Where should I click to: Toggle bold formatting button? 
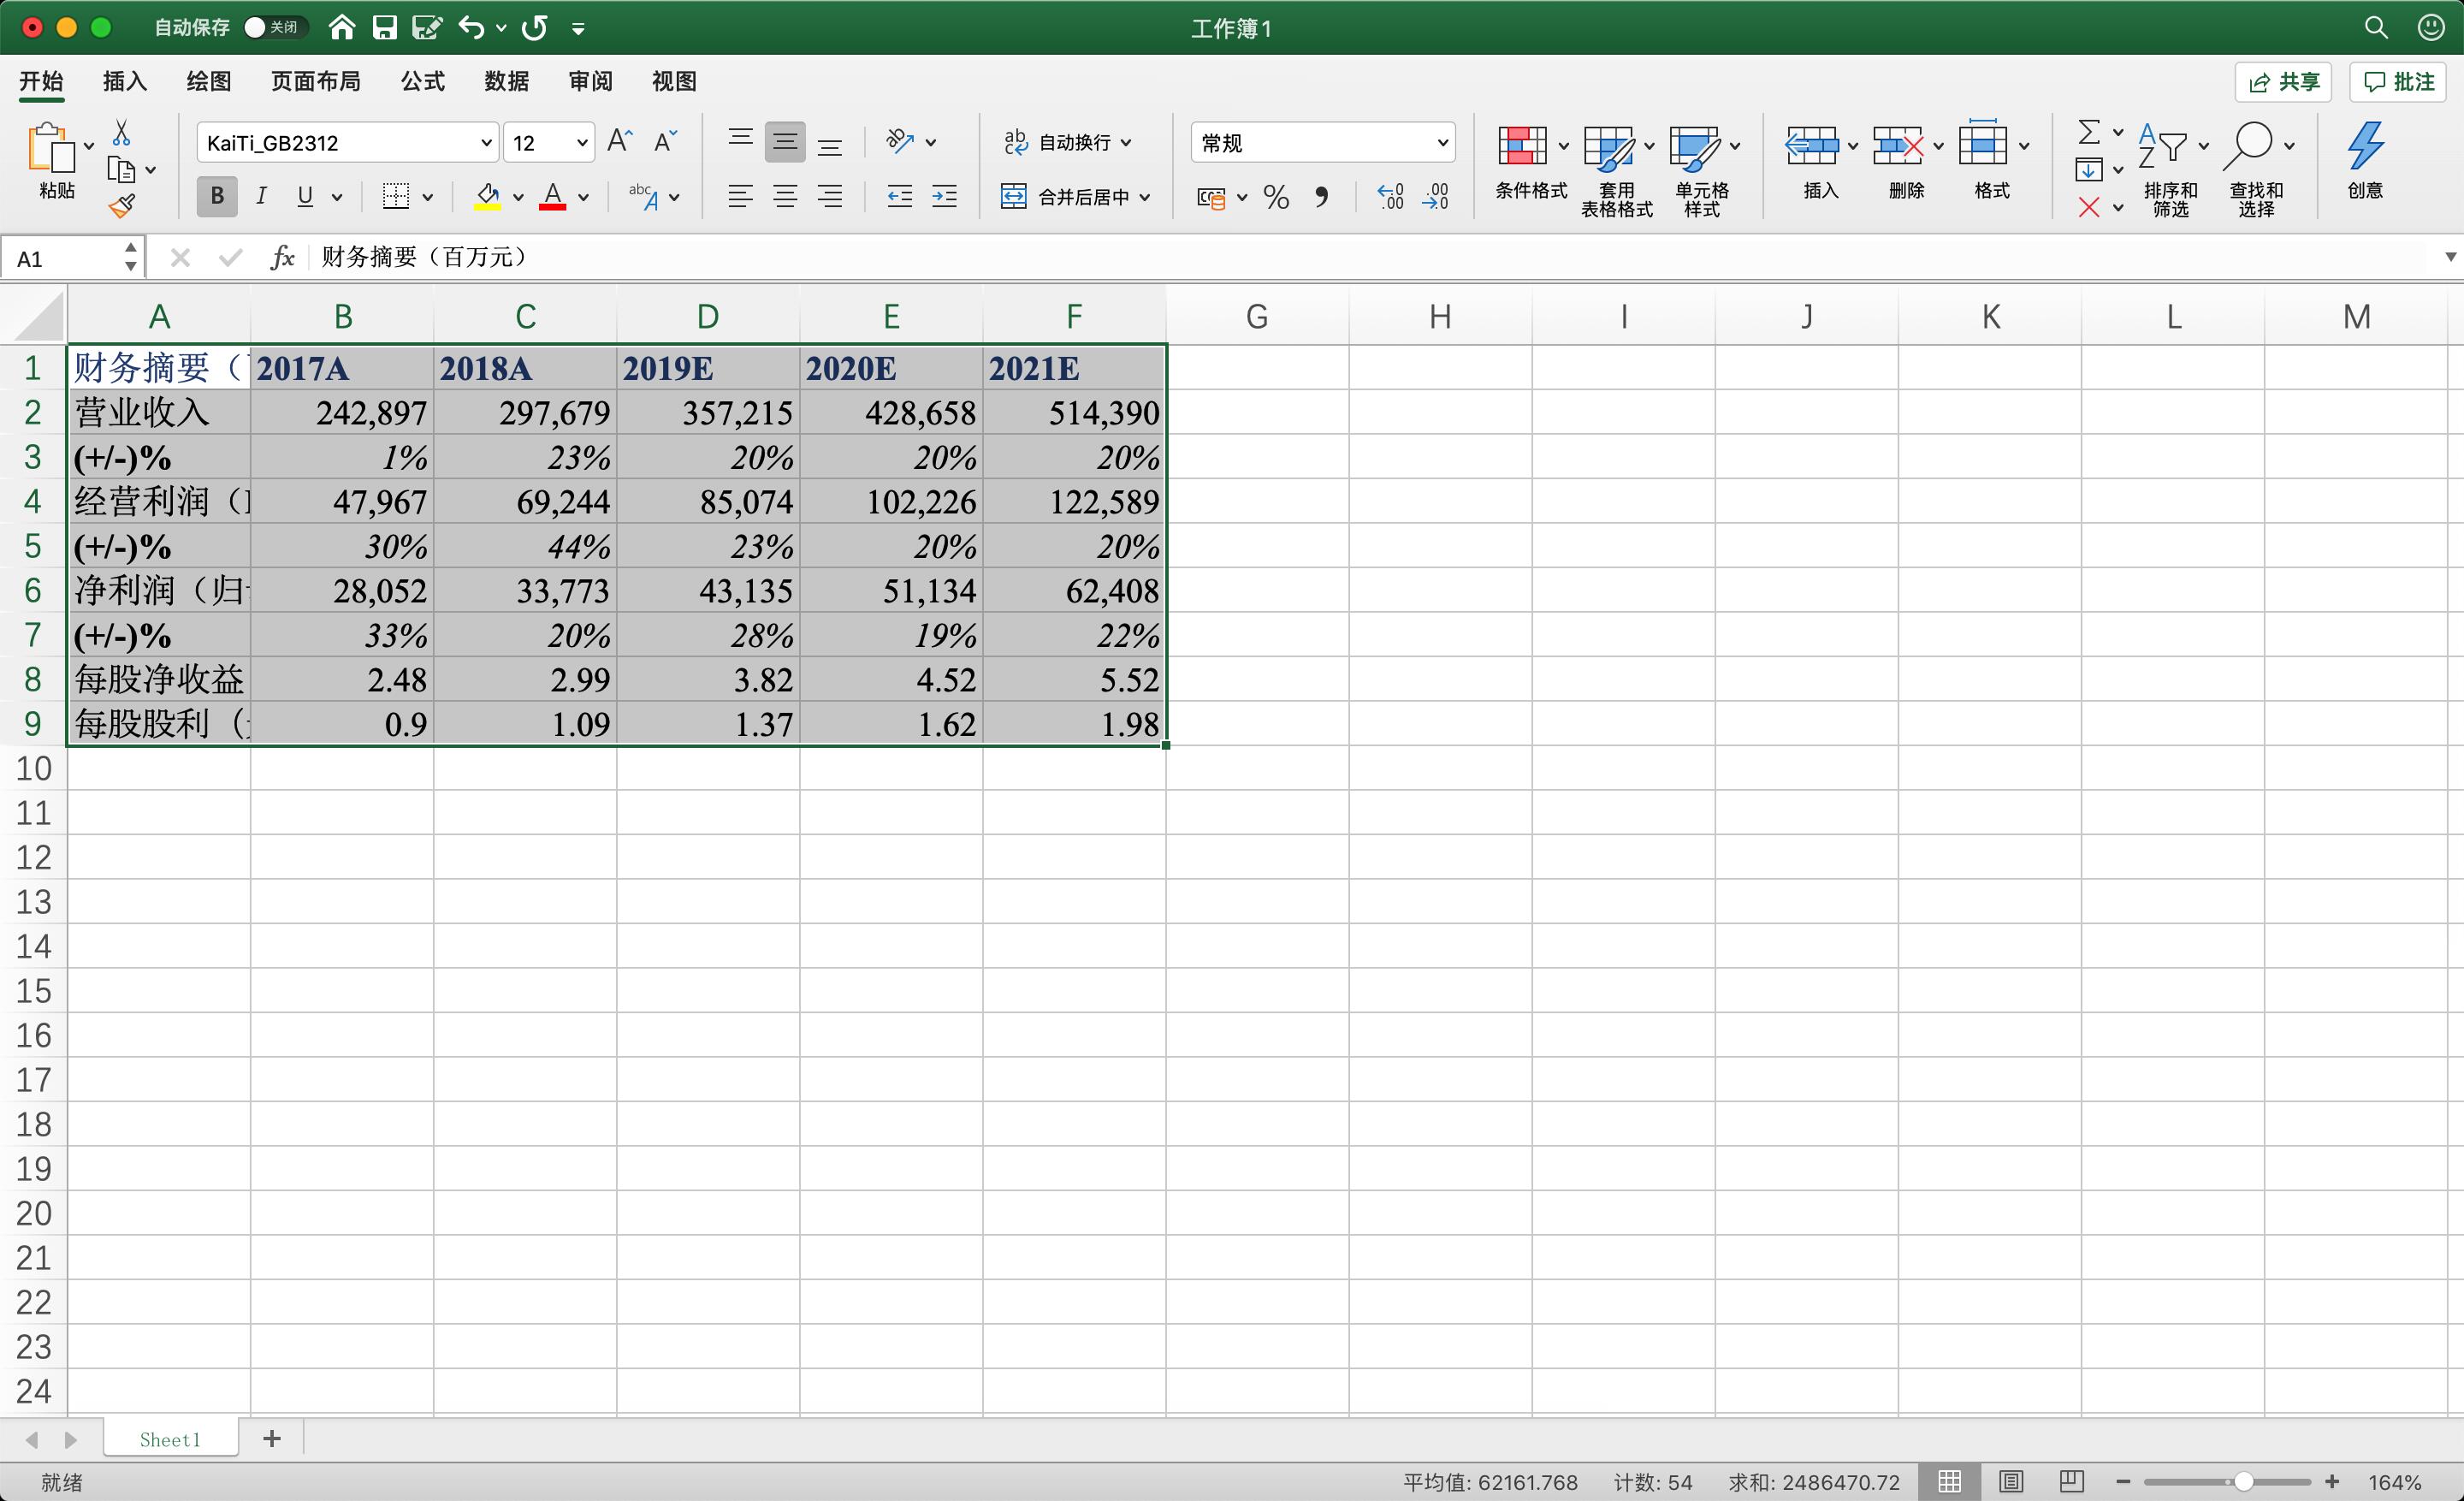pyautogui.click(x=217, y=197)
